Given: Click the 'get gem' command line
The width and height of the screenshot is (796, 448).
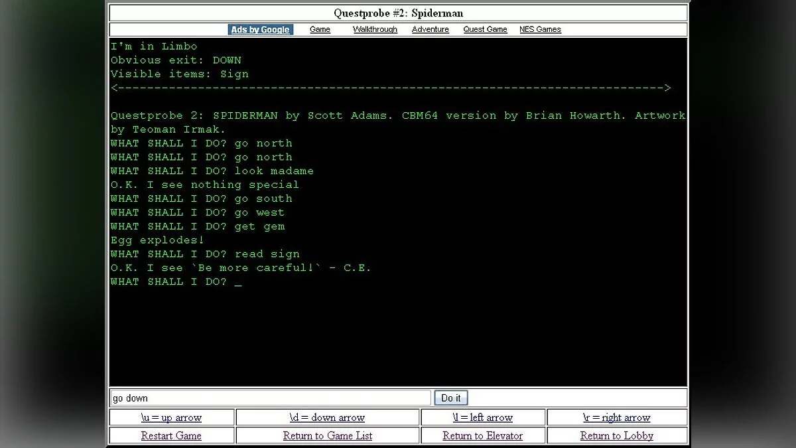Looking at the screenshot, I should (198, 226).
